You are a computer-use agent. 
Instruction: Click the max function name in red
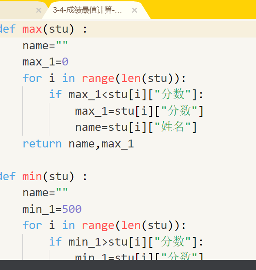tap(32, 29)
